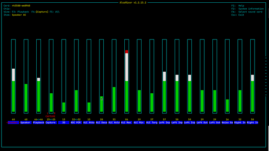Toggle the red CAPTURE indicator under Capture
Image resolution: width=269 pixels, height=151 pixels.
pyautogui.click(x=50, y=117)
